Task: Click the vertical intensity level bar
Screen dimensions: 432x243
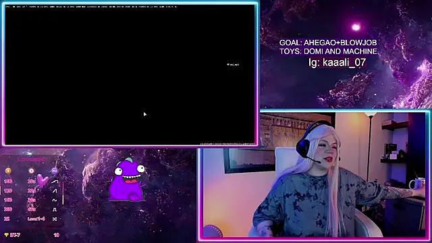Action: 63,193
